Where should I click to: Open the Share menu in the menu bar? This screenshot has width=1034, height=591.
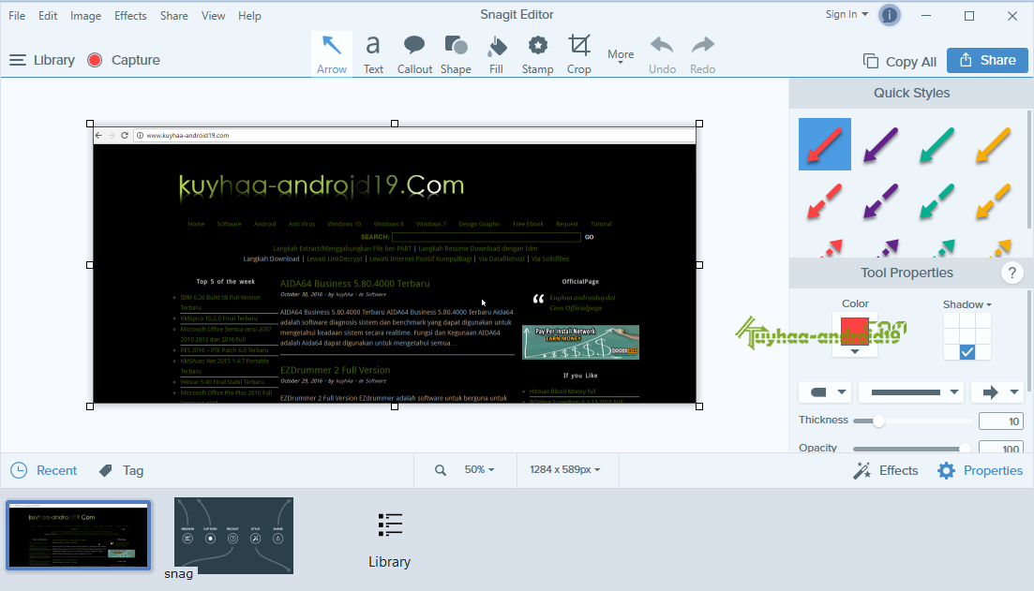pyautogui.click(x=174, y=16)
